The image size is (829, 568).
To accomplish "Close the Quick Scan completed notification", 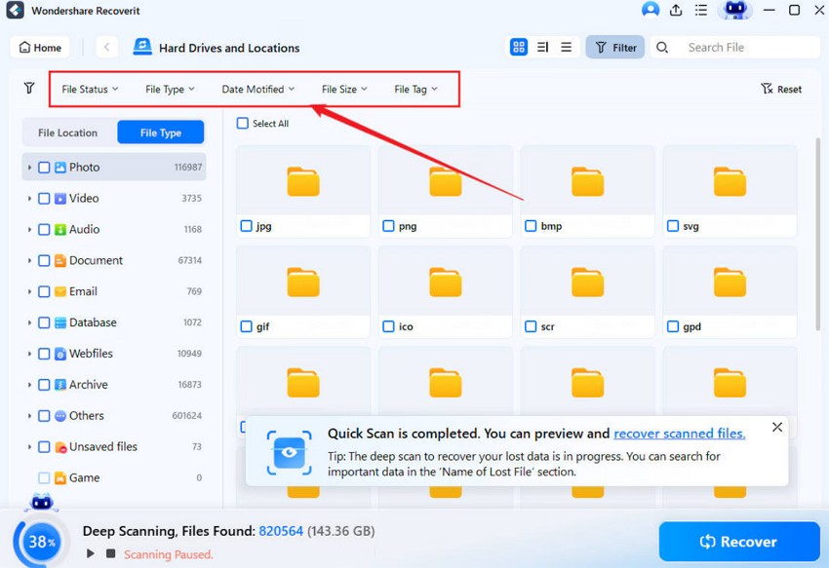I will coord(776,427).
